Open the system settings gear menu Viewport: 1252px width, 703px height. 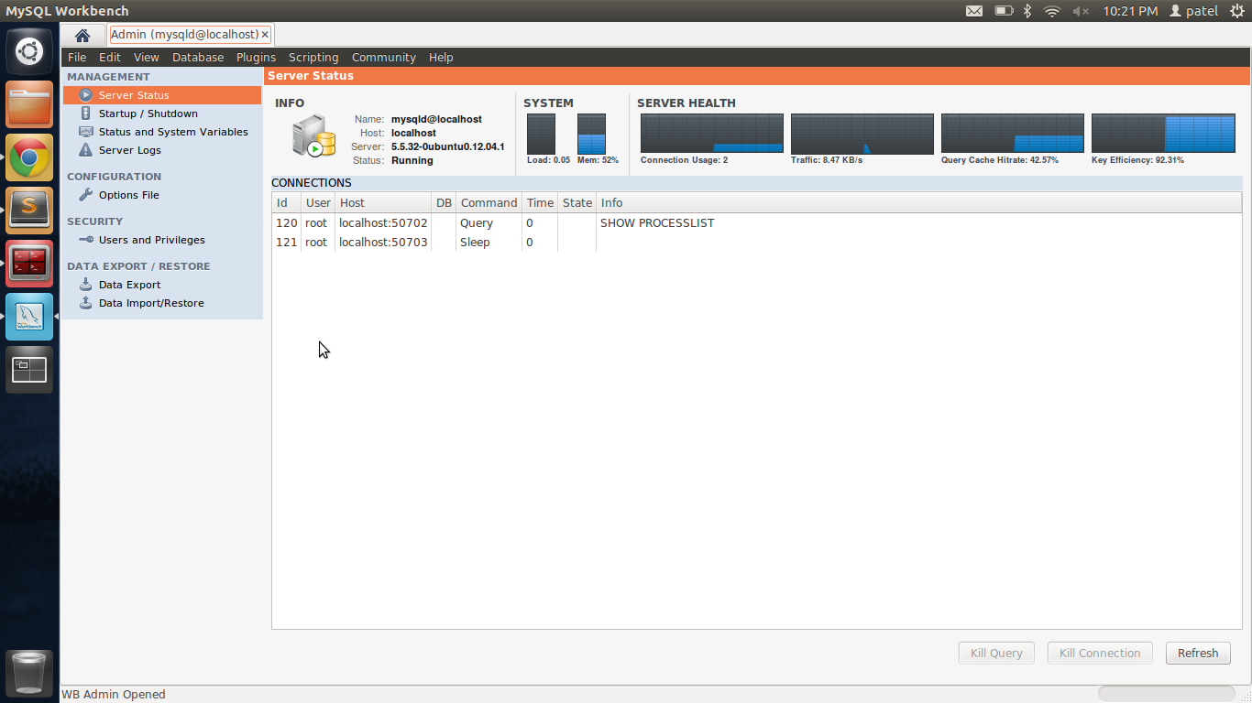(1237, 11)
